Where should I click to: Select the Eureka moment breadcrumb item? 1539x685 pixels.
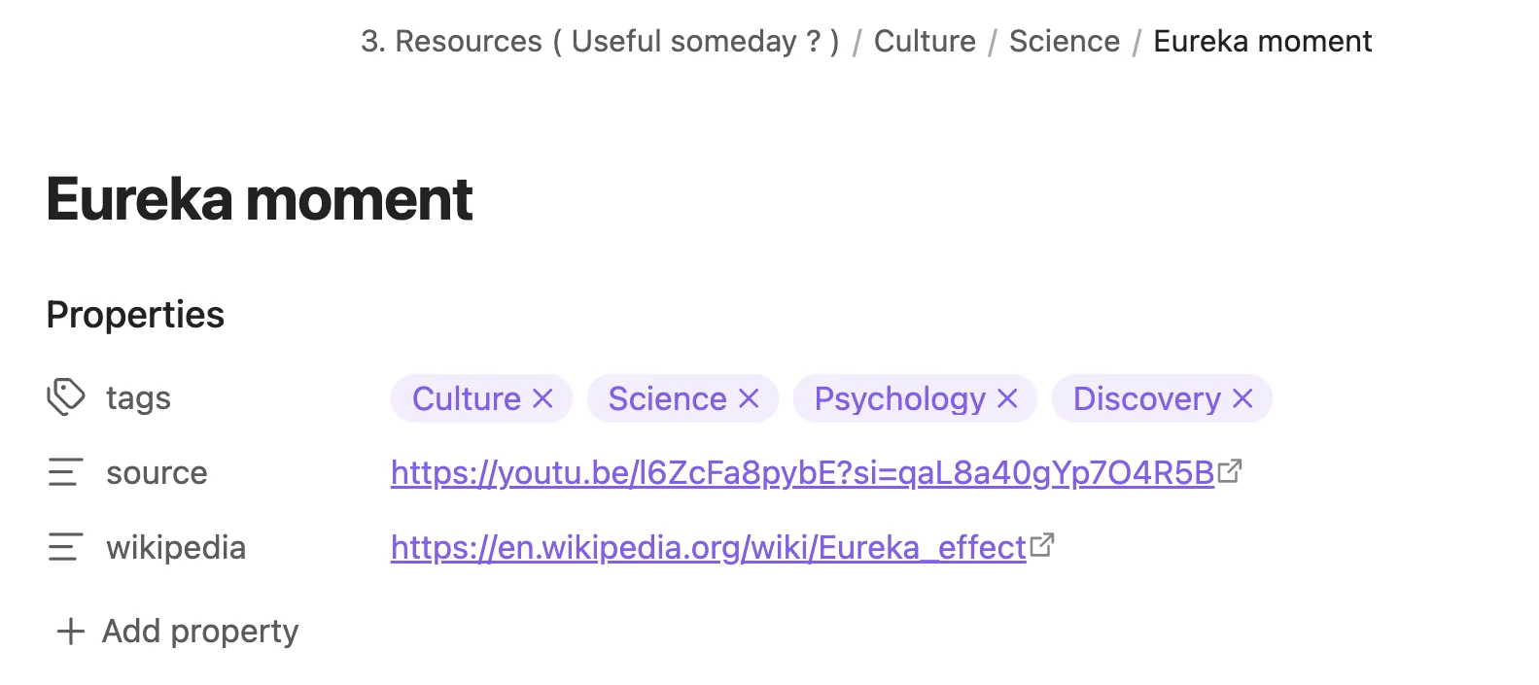pyautogui.click(x=1262, y=41)
